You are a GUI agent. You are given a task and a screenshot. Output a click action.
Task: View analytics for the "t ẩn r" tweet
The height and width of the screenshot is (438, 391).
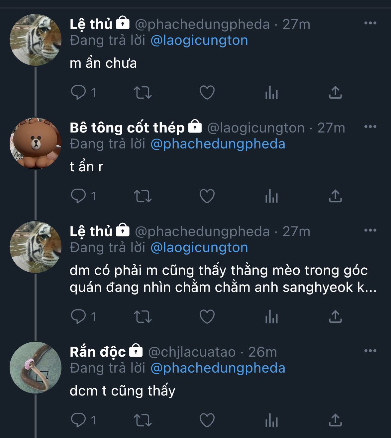pos(271,196)
